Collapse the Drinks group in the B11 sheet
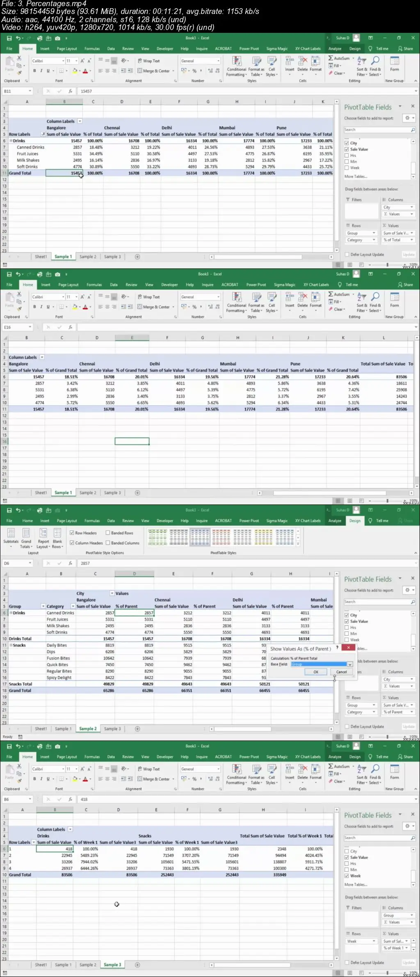Viewport: 420px width, 977px height. (x=11, y=140)
